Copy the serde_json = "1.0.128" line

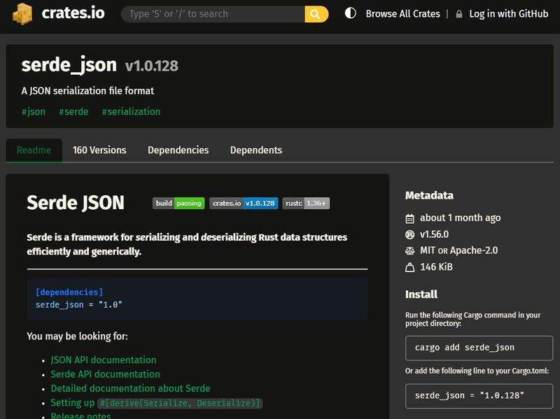(479, 396)
